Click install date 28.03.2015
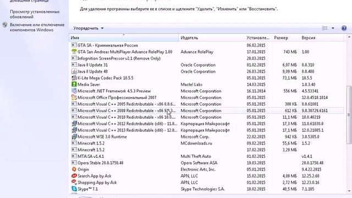 256,58
